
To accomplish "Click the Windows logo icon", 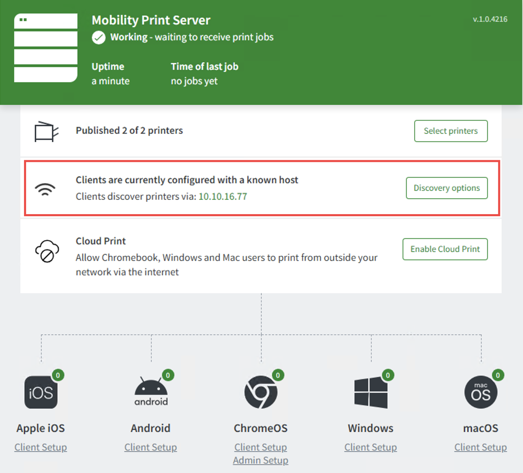I will point(371,393).
